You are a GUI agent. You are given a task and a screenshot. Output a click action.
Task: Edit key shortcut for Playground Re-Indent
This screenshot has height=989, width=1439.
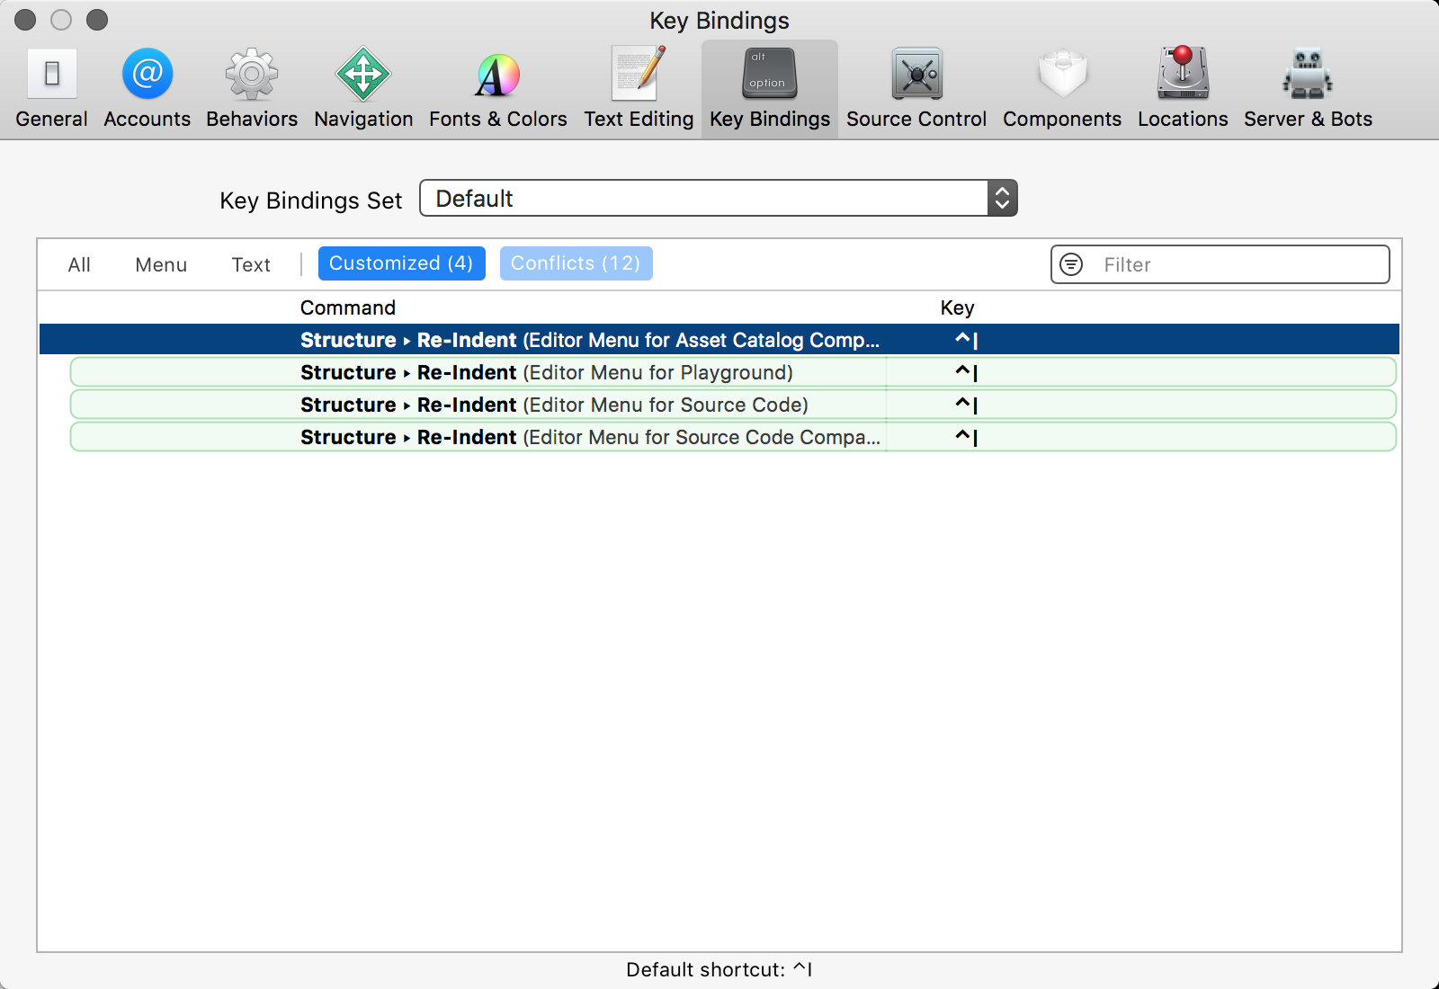point(966,372)
